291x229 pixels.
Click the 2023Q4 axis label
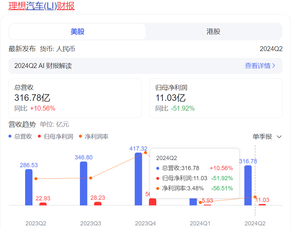145,223
